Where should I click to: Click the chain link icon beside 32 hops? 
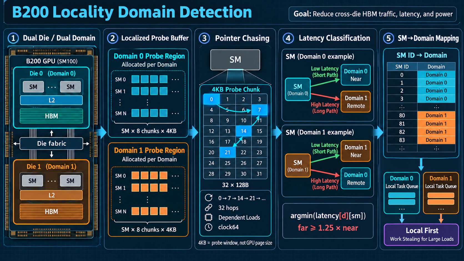209,207
